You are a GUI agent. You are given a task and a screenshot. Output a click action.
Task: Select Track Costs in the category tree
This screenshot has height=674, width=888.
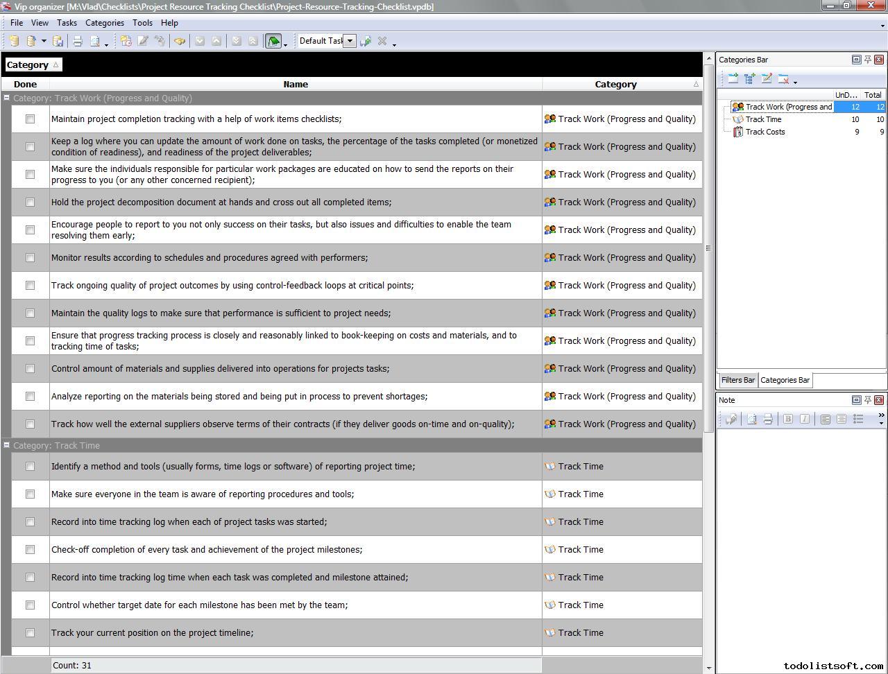[765, 132]
